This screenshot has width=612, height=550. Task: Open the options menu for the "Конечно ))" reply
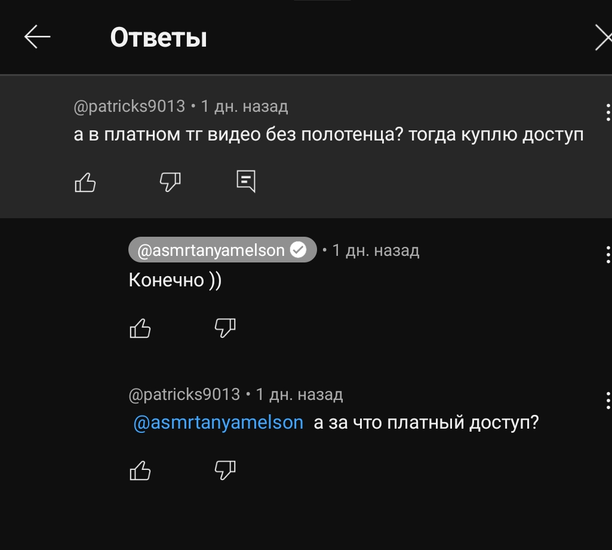(x=607, y=255)
